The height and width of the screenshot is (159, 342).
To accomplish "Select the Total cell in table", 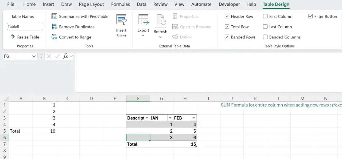I will tap(138, 144).
